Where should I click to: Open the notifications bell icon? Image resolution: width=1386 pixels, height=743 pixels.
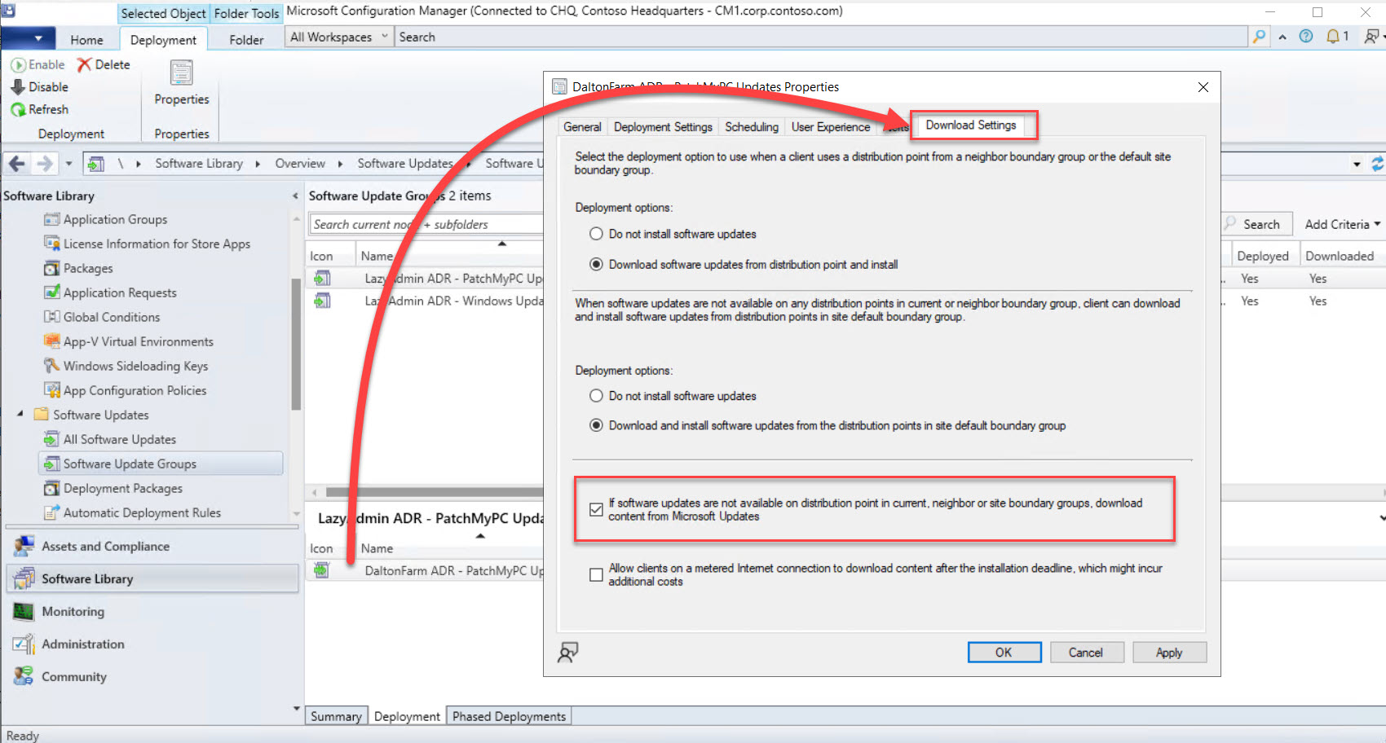(1333, 37)
